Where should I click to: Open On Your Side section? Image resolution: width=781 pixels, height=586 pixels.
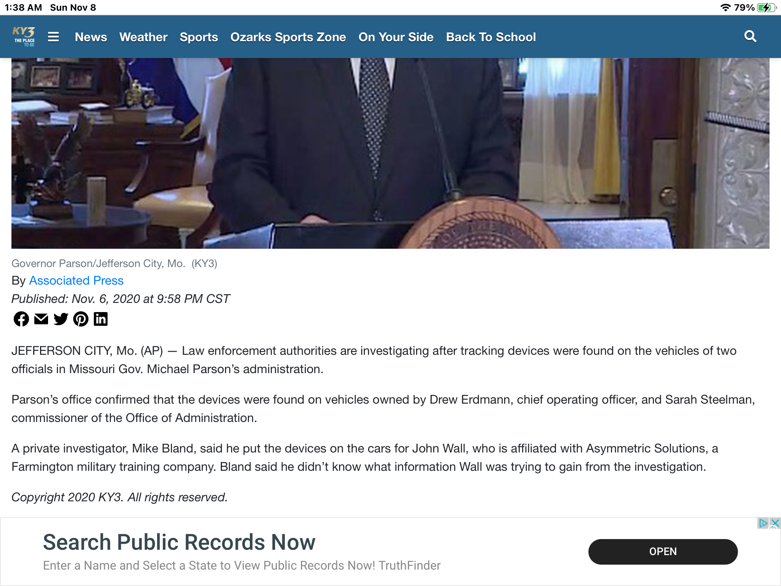pyautogui.click(x=396, y=37)
